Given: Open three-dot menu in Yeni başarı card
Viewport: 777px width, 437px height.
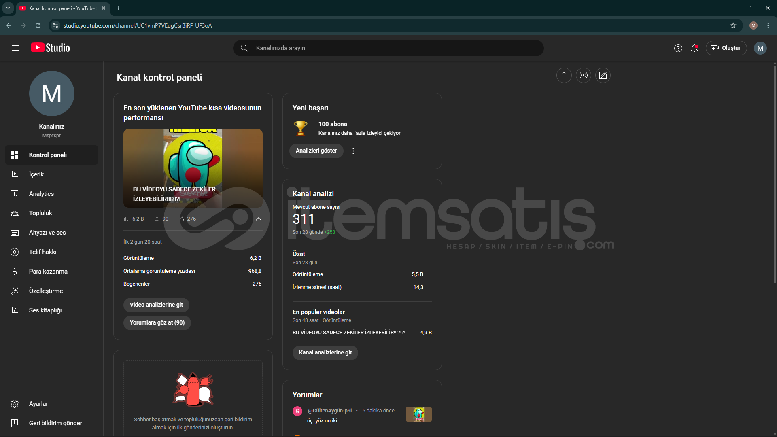Looking at the screenshot, I should (353, 151).
